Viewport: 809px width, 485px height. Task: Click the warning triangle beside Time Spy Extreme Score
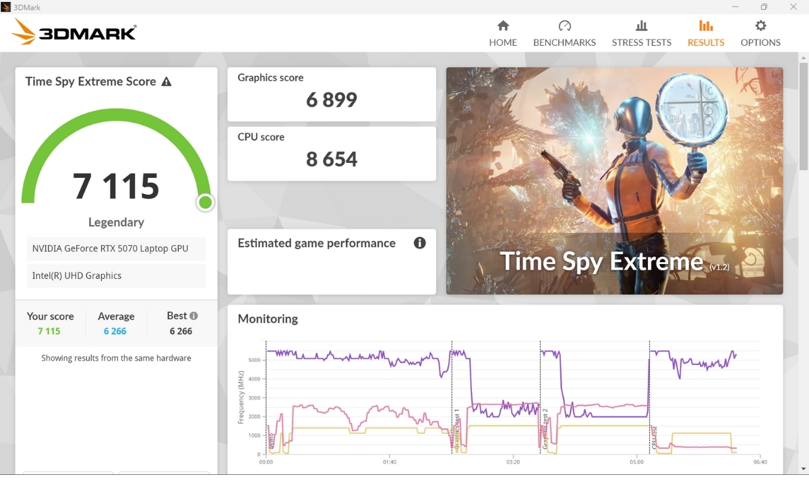(x=167, y=82)
